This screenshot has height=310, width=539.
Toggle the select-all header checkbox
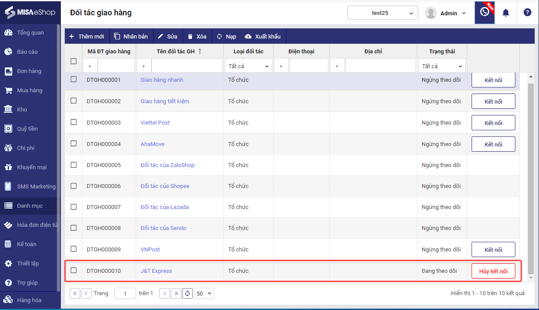tap(74, 61)
